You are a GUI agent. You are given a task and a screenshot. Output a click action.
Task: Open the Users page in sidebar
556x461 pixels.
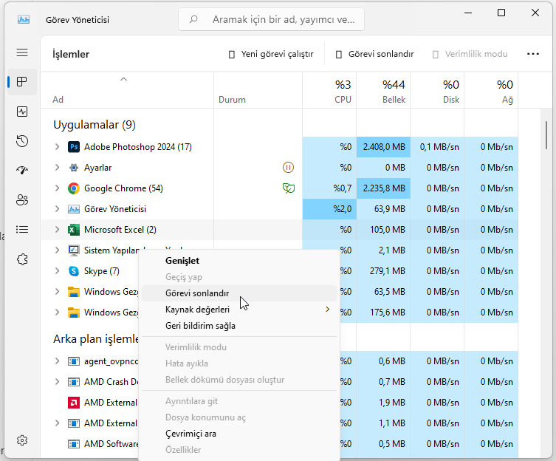point(22,199)
